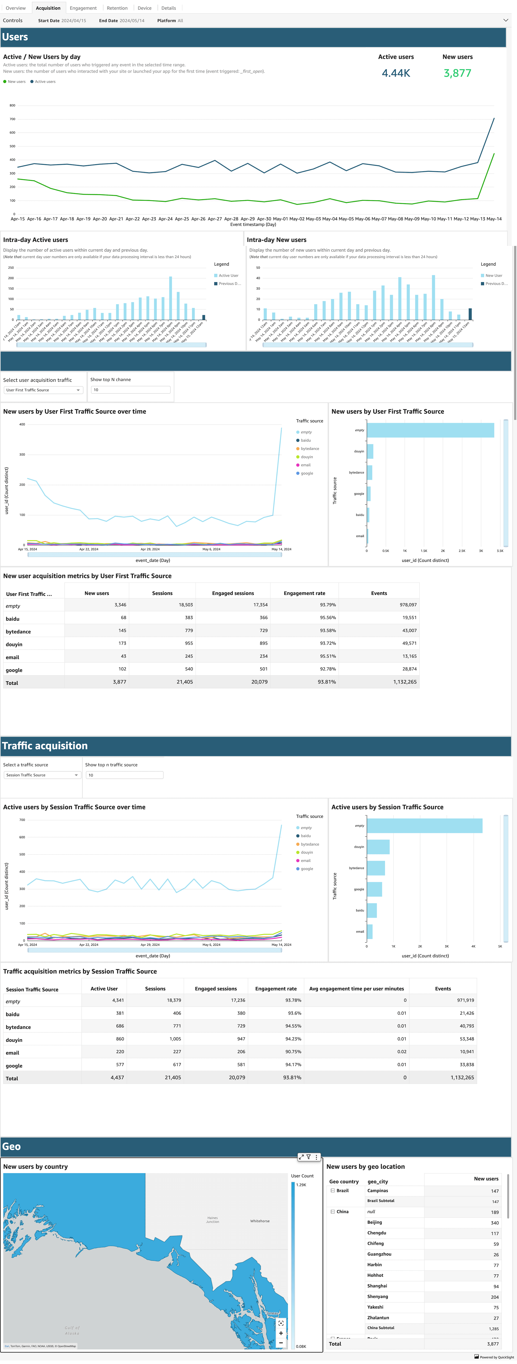517x1364 pixels.
Task: Select bytedance in New users over time legend
Action: coord(308,448)
